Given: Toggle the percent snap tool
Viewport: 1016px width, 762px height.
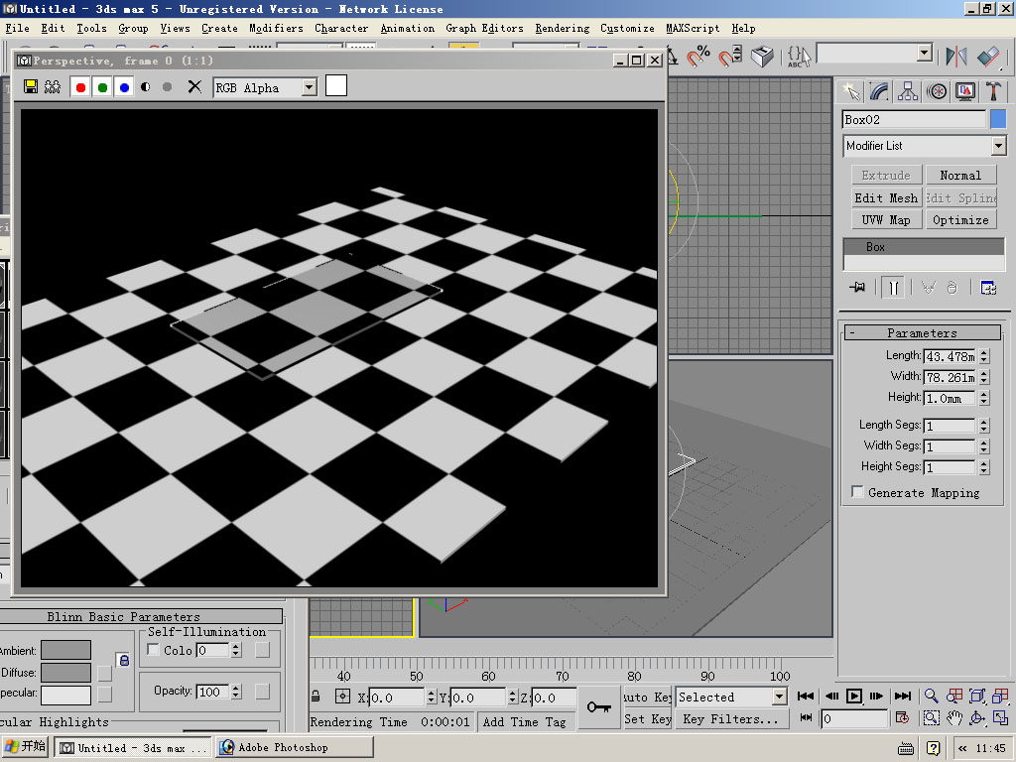Looking at the screenshot, I should (x=698, y=56).
